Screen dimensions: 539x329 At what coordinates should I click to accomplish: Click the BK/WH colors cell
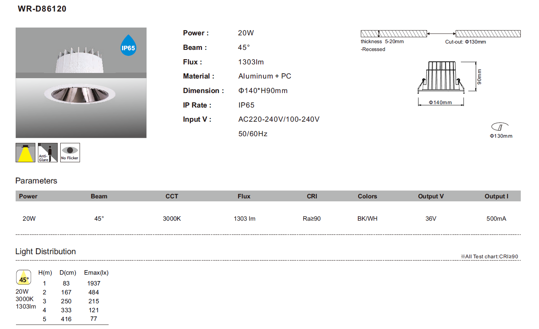coord(368,219)
